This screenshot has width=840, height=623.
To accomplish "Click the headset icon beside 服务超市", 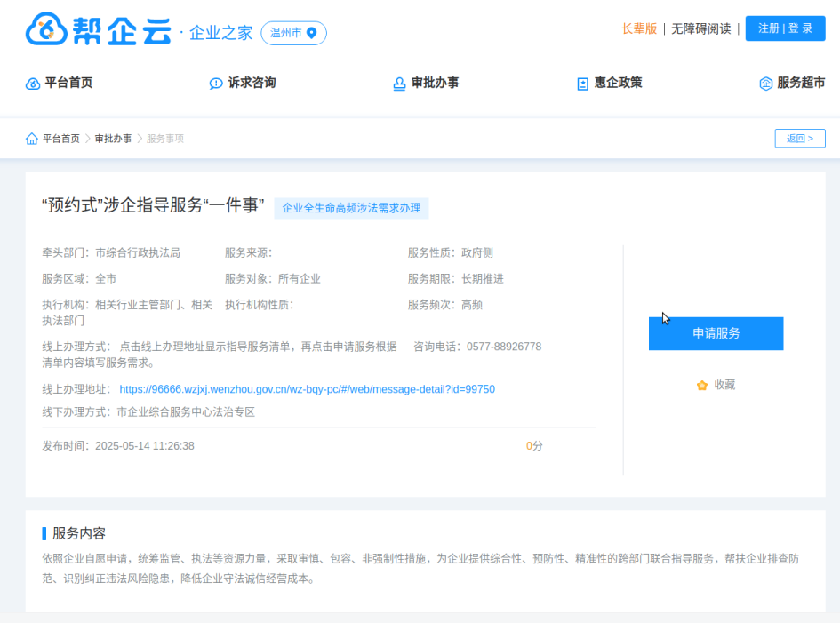I will pyautogui.click(x=766, y=83).
